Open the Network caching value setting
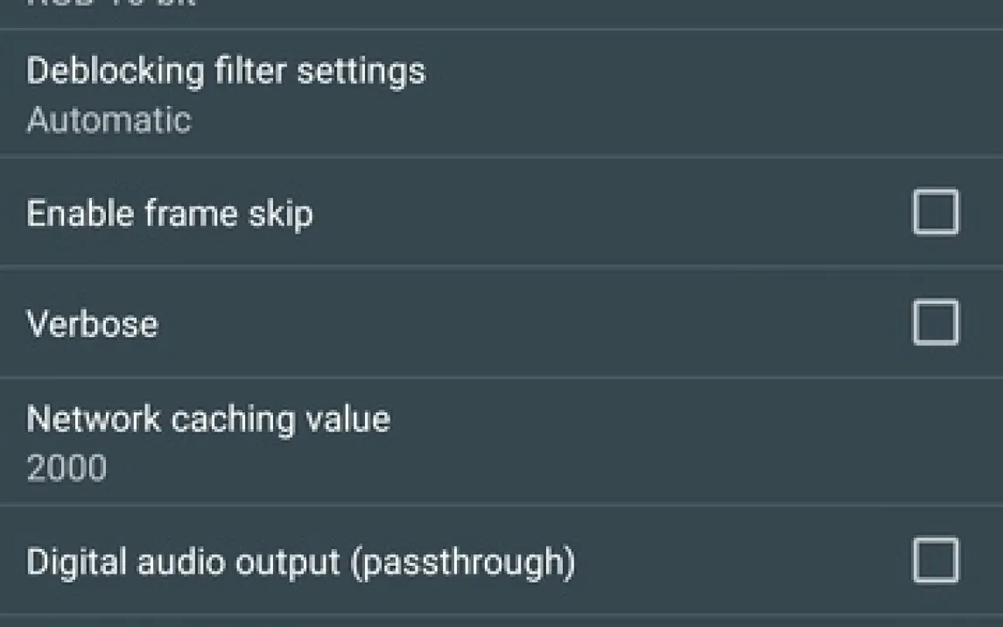 (501, 441)
